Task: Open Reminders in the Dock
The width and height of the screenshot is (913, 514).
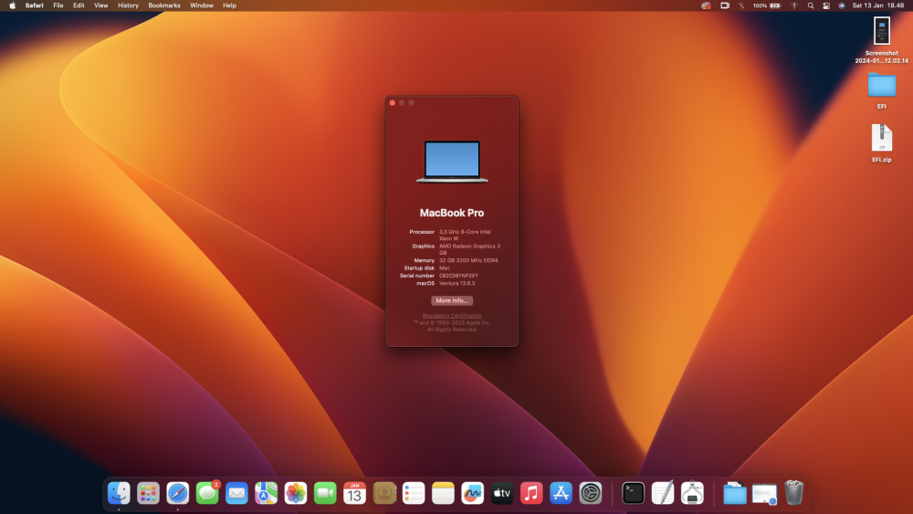Action: coord(414,493)
